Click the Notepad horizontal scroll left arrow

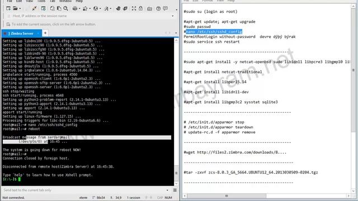(x=185, y=196)
